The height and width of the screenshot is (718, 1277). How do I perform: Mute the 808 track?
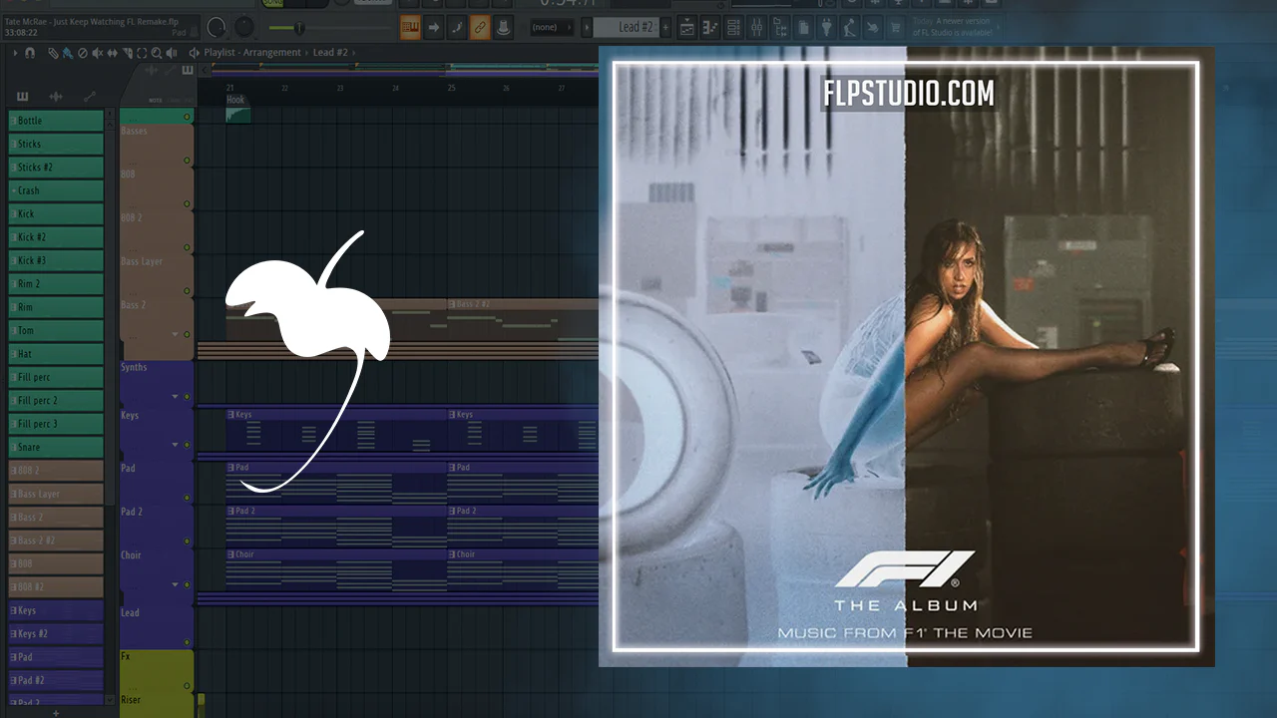click(x=187, y=204)
